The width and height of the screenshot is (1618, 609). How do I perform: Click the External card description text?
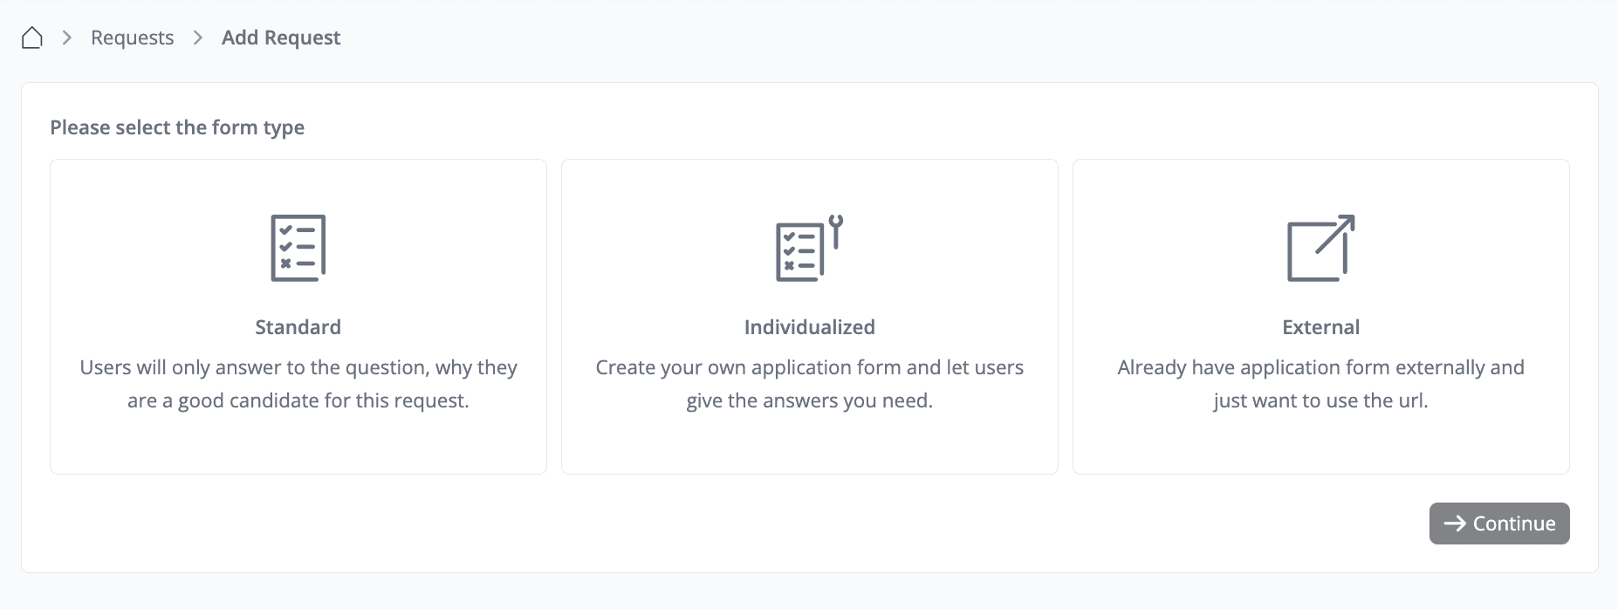[1320, 384]
